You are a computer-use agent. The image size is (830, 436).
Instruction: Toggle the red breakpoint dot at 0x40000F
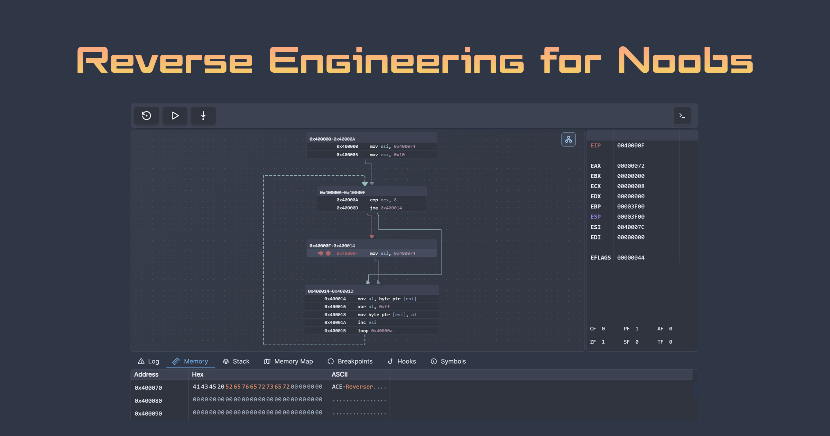point(328,253)
